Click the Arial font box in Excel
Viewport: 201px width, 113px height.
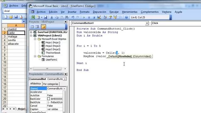(15, 11)
